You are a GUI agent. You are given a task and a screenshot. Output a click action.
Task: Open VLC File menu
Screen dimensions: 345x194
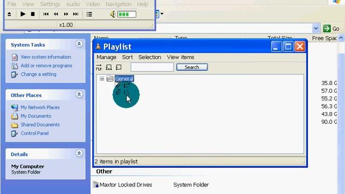click(11, 4)
